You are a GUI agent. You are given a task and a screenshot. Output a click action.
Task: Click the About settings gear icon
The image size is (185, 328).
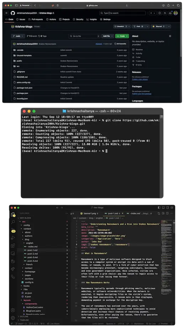[x=170, y=36]
